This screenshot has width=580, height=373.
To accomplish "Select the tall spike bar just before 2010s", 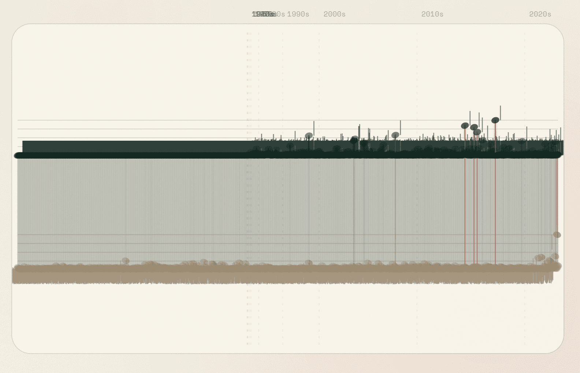I will pos(400,128).
